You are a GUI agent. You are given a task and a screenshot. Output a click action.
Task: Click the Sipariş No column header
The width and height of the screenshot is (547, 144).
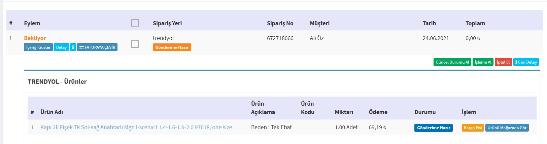click(x=280, y=23)
